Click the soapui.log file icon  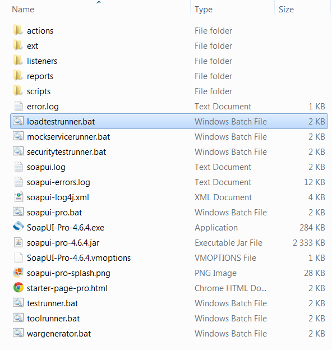(x=19, y=167)
